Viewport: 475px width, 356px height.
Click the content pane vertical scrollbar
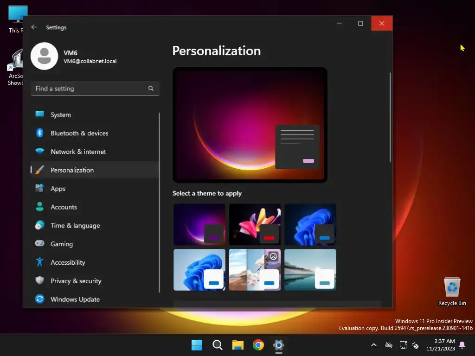[390, 117]
